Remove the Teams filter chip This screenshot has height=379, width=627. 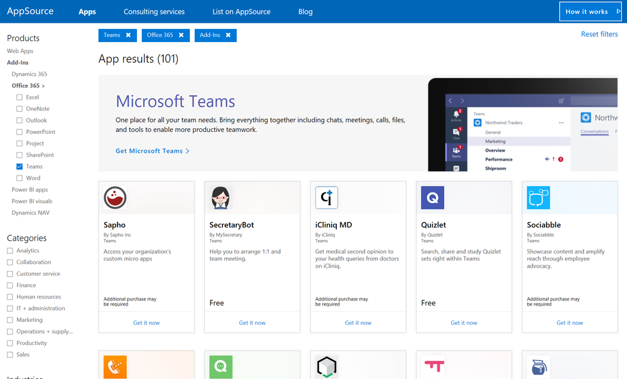128,35
